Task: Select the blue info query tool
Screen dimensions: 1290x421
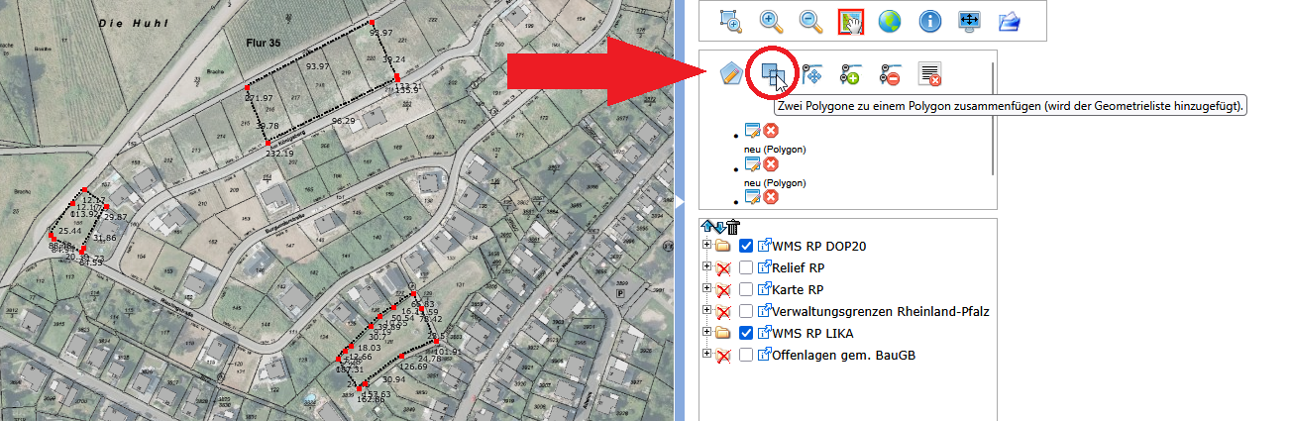Action: [930, 21]
